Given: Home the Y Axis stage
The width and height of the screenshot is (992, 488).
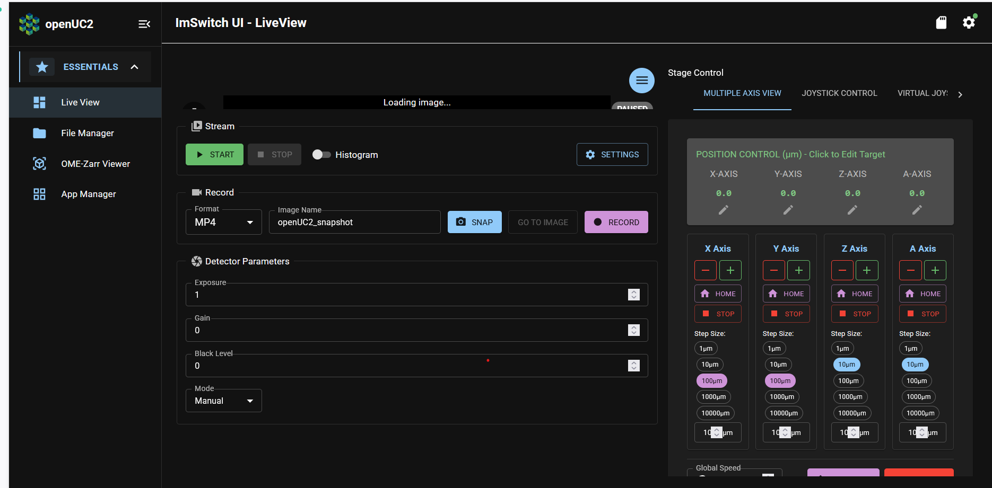Looking at the screenshot, I should click(786, 293).
